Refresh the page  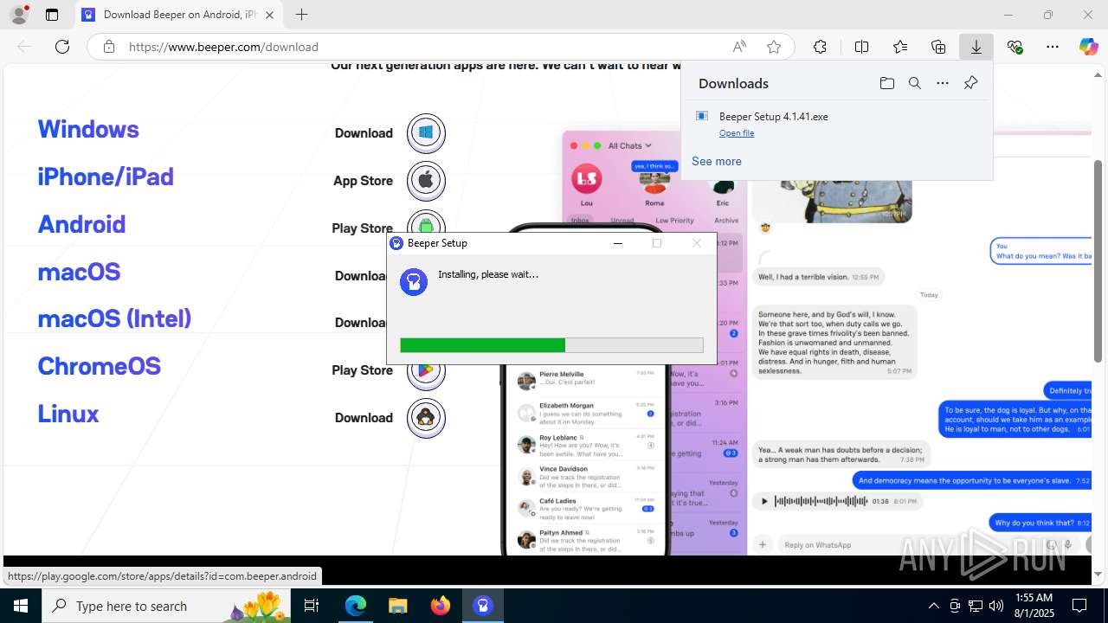coord(62,47)
